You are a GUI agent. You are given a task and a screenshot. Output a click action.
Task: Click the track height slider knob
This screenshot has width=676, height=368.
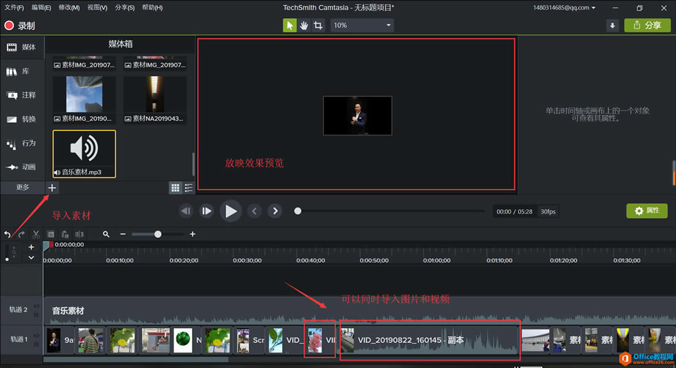7,259
